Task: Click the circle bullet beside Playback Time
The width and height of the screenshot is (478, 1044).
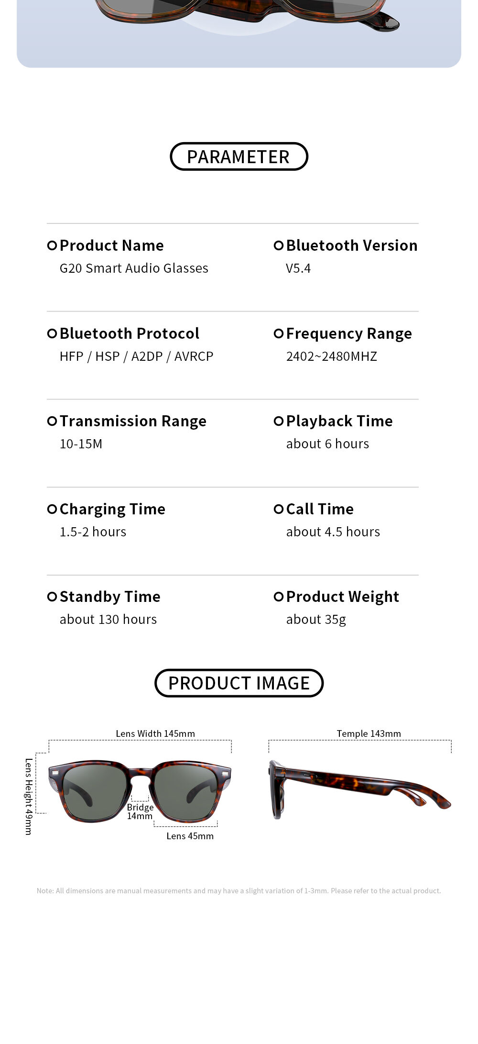Action: [279, 421]
